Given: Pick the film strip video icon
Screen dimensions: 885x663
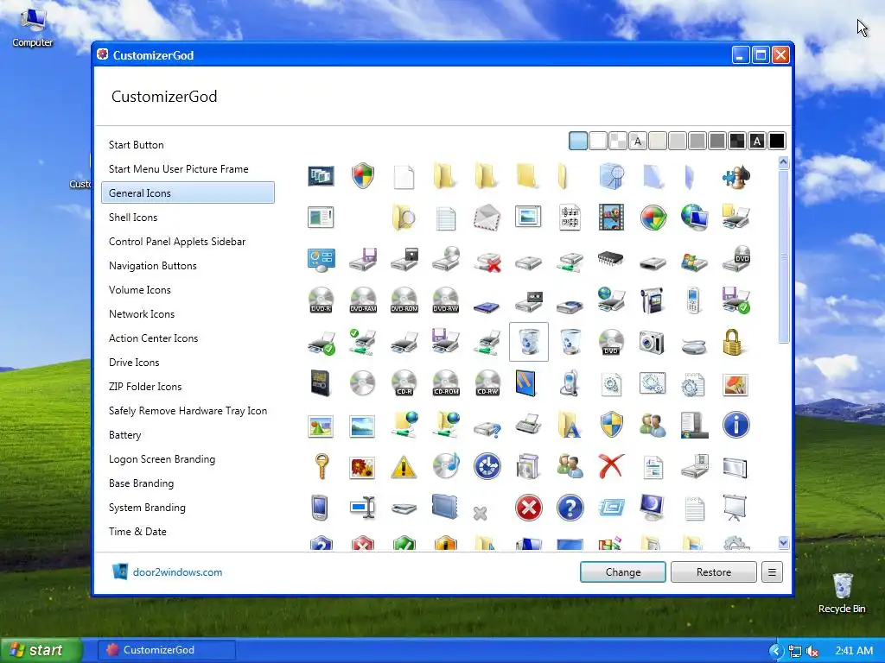Looking at the screenshot, I should 611,218.
